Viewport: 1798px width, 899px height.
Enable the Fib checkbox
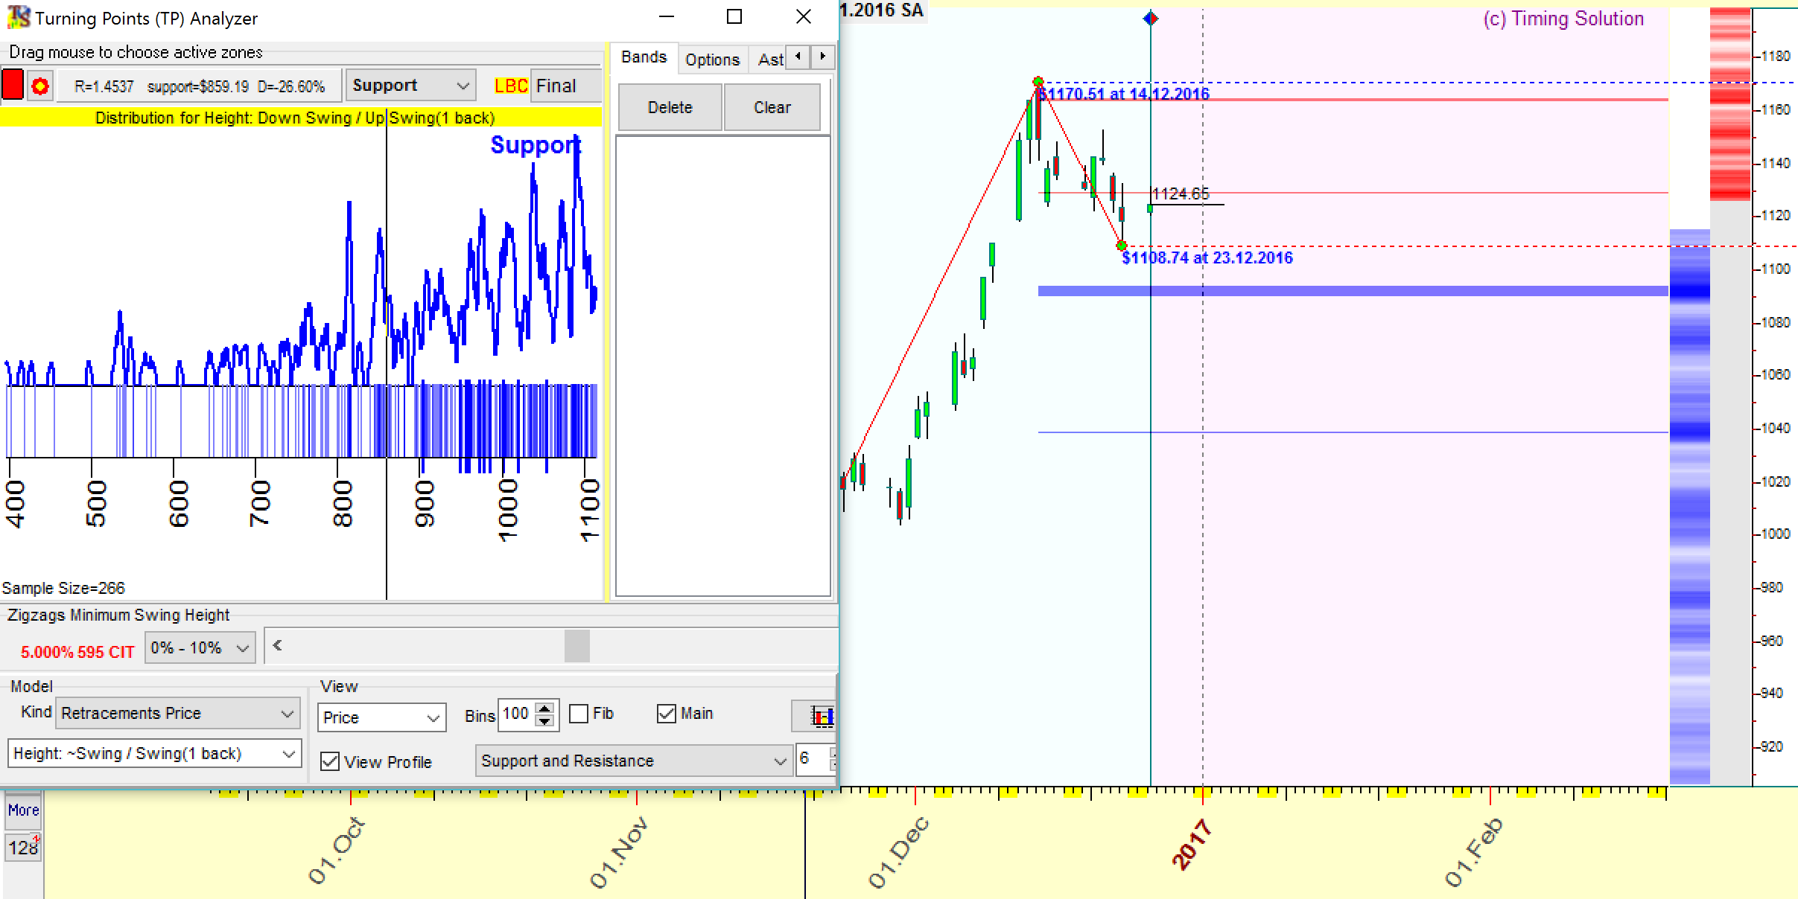(579, 714)
